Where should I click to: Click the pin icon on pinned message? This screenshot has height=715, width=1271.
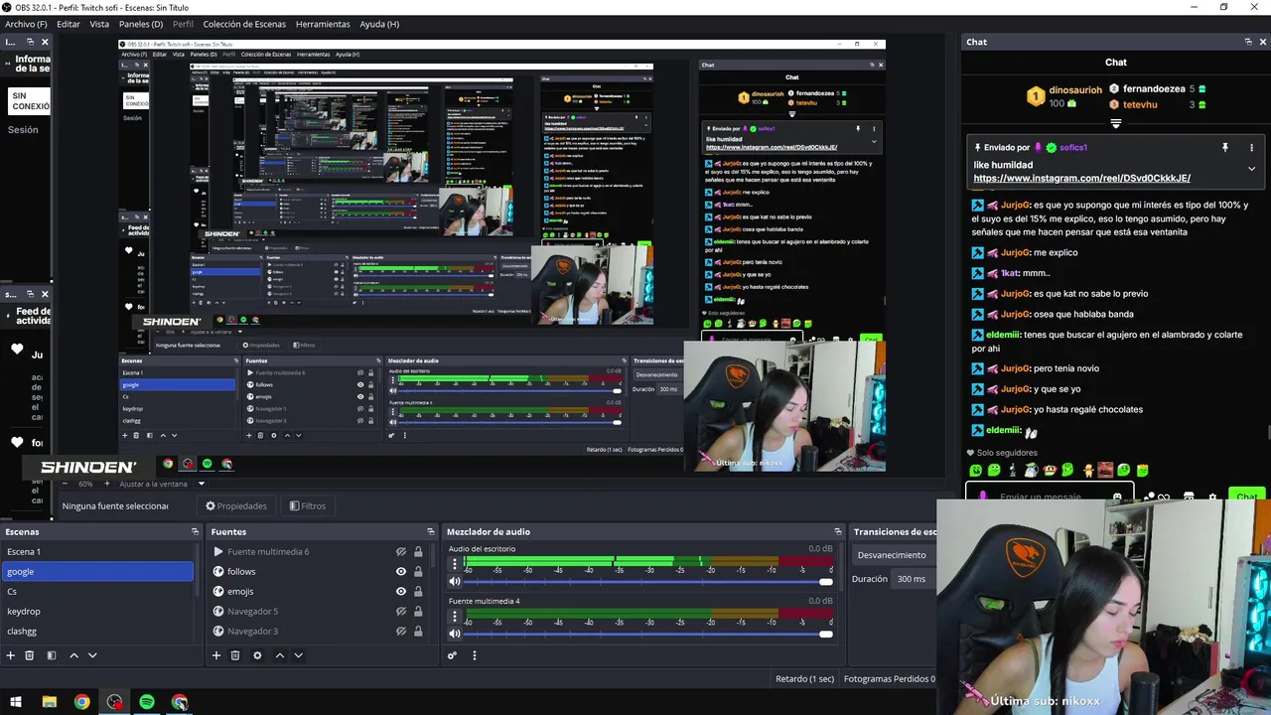click(1224, 147)
